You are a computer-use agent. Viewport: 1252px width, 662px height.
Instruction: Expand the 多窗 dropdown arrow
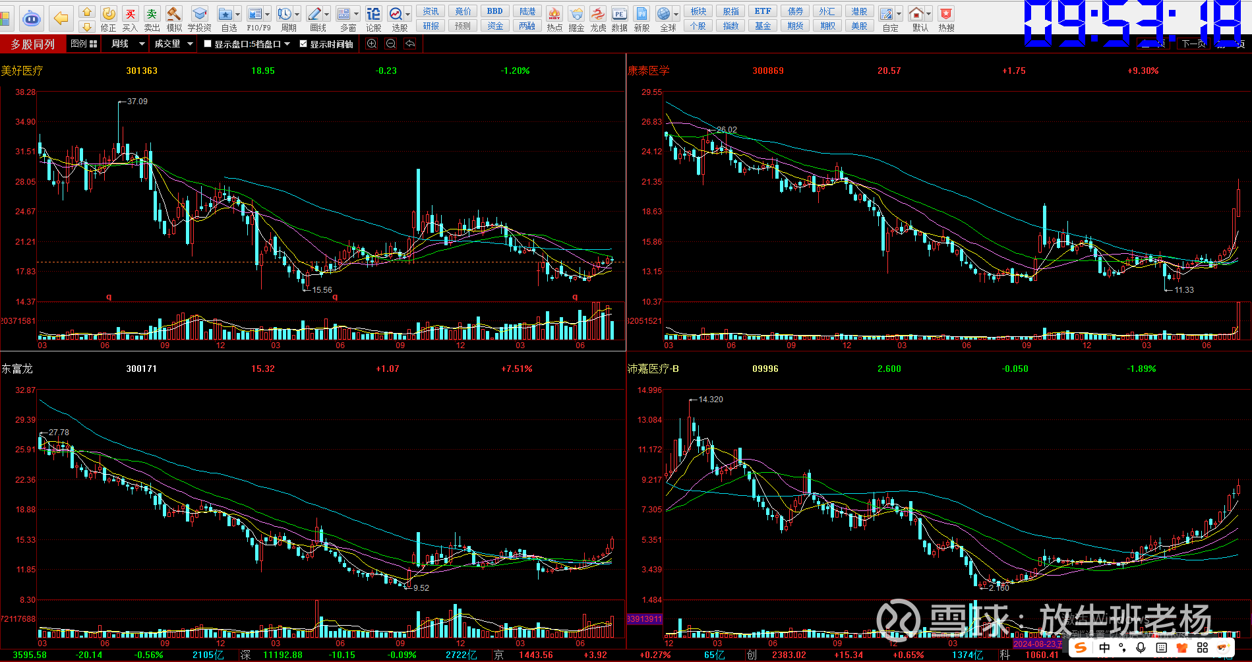pos(357,14)
